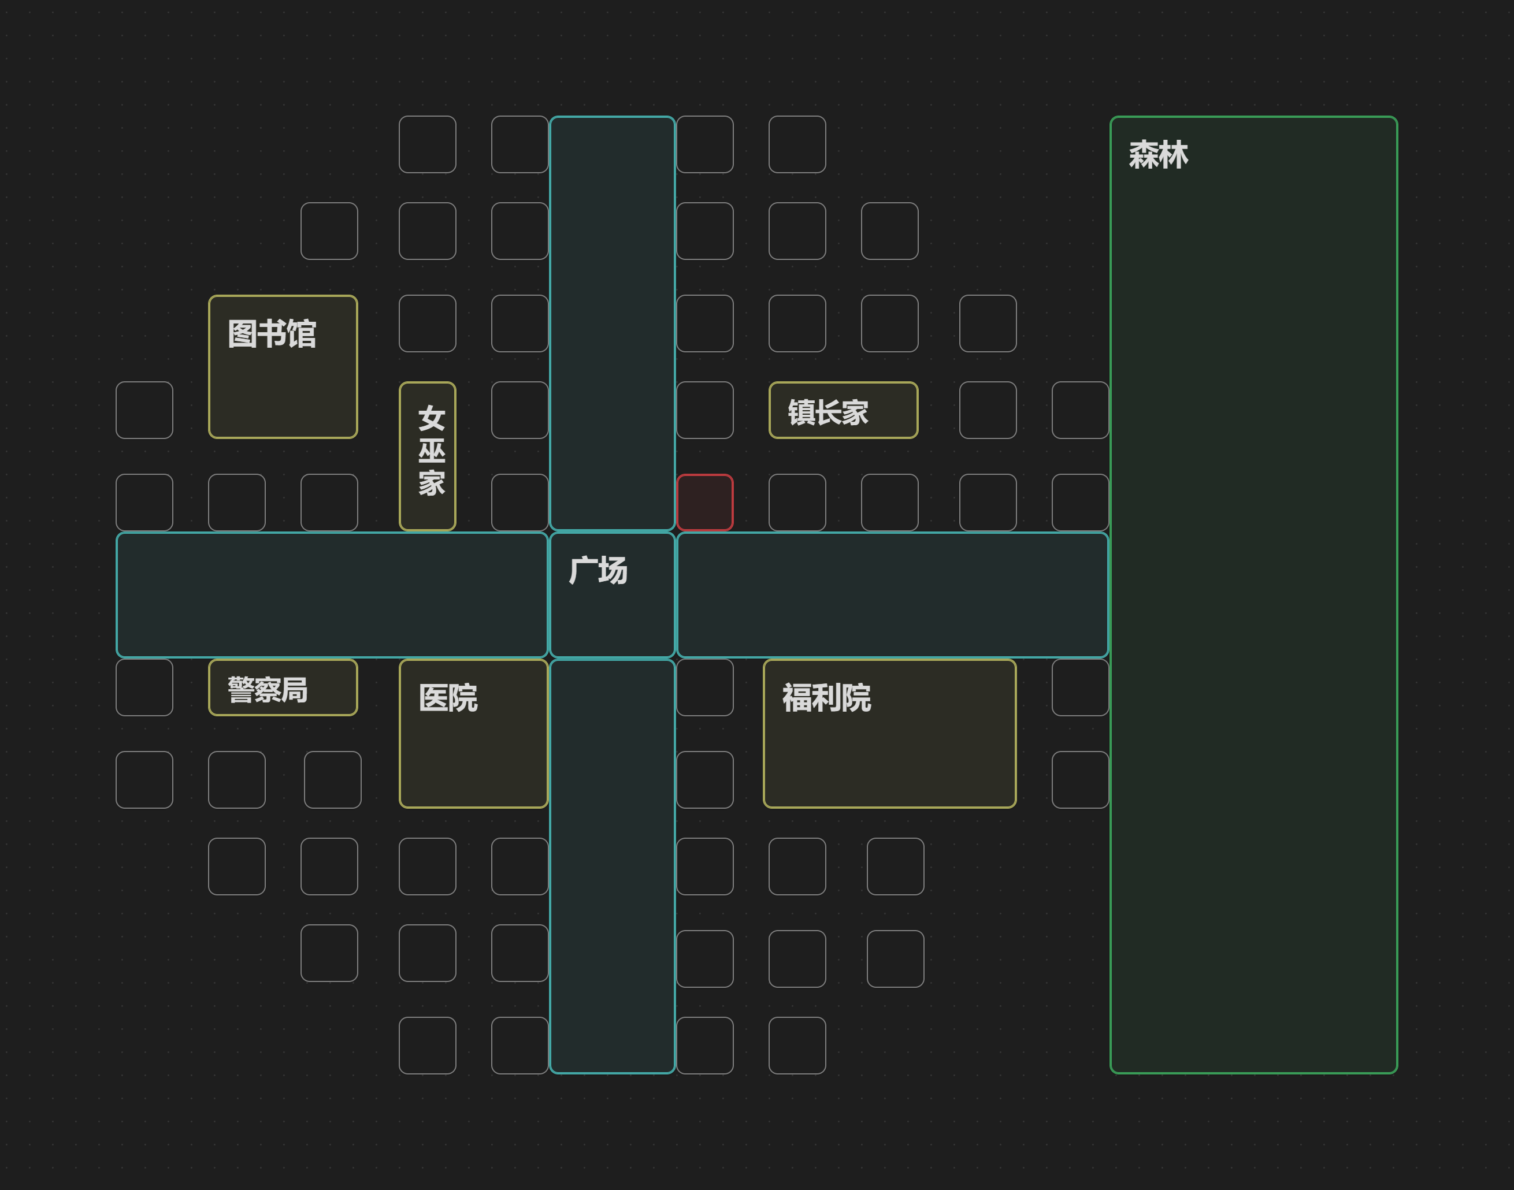Select the road east of 广场
Image resolution: width=1514 pixels, height=1190 pixels.
pyautogui.click(x=892, y=595)
